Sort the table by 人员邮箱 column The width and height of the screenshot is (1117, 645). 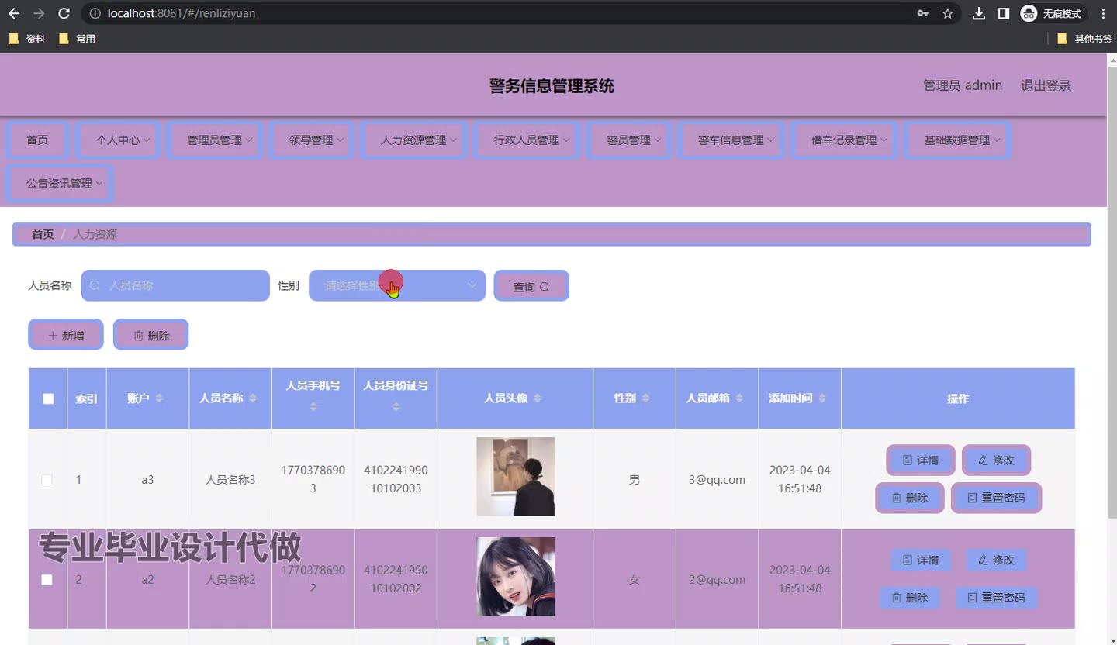pos(739,398)
